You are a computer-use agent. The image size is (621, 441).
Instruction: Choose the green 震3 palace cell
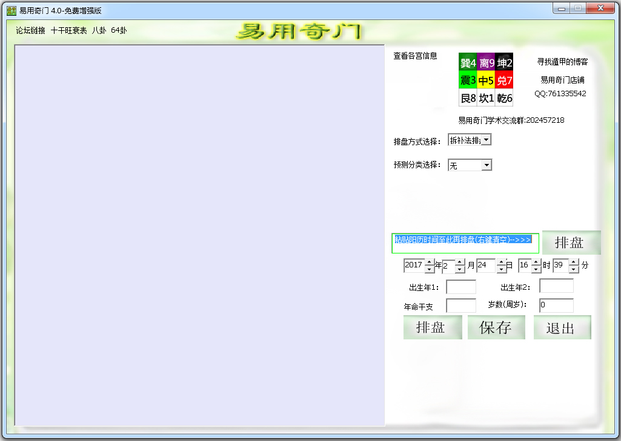click(468, 80)
